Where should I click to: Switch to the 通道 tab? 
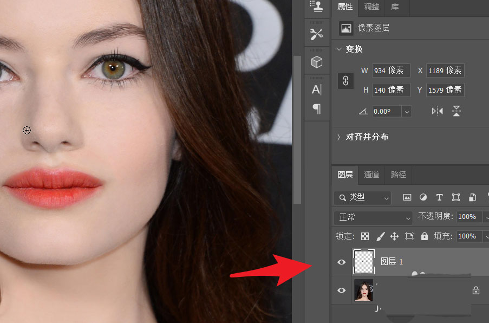[371, 175]
